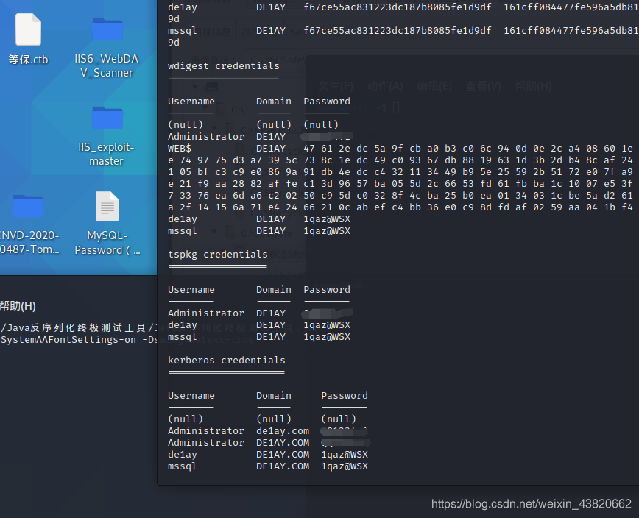The height and width of the screenshot is (518, 639).
Task: Click mssql row in kerberos credentials
Action: tap(268, 466)
